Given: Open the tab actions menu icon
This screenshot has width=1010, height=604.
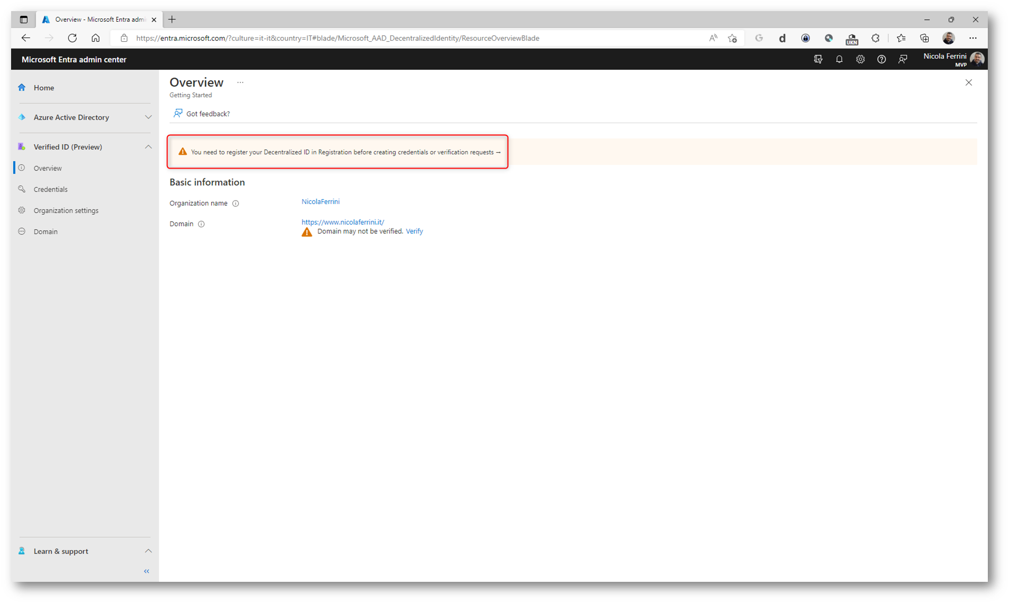Looking at the screenshot, I should (24, 20).
